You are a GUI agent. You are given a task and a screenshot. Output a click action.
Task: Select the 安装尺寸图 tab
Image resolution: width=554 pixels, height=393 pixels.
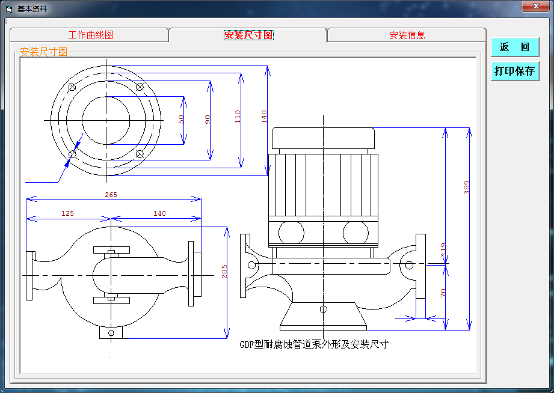(x=248, y=35)
